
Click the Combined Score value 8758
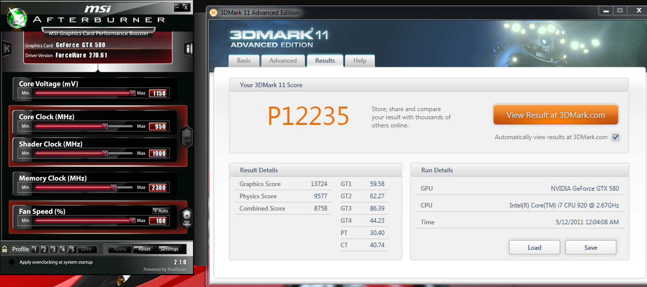click(x=321, y=208)
